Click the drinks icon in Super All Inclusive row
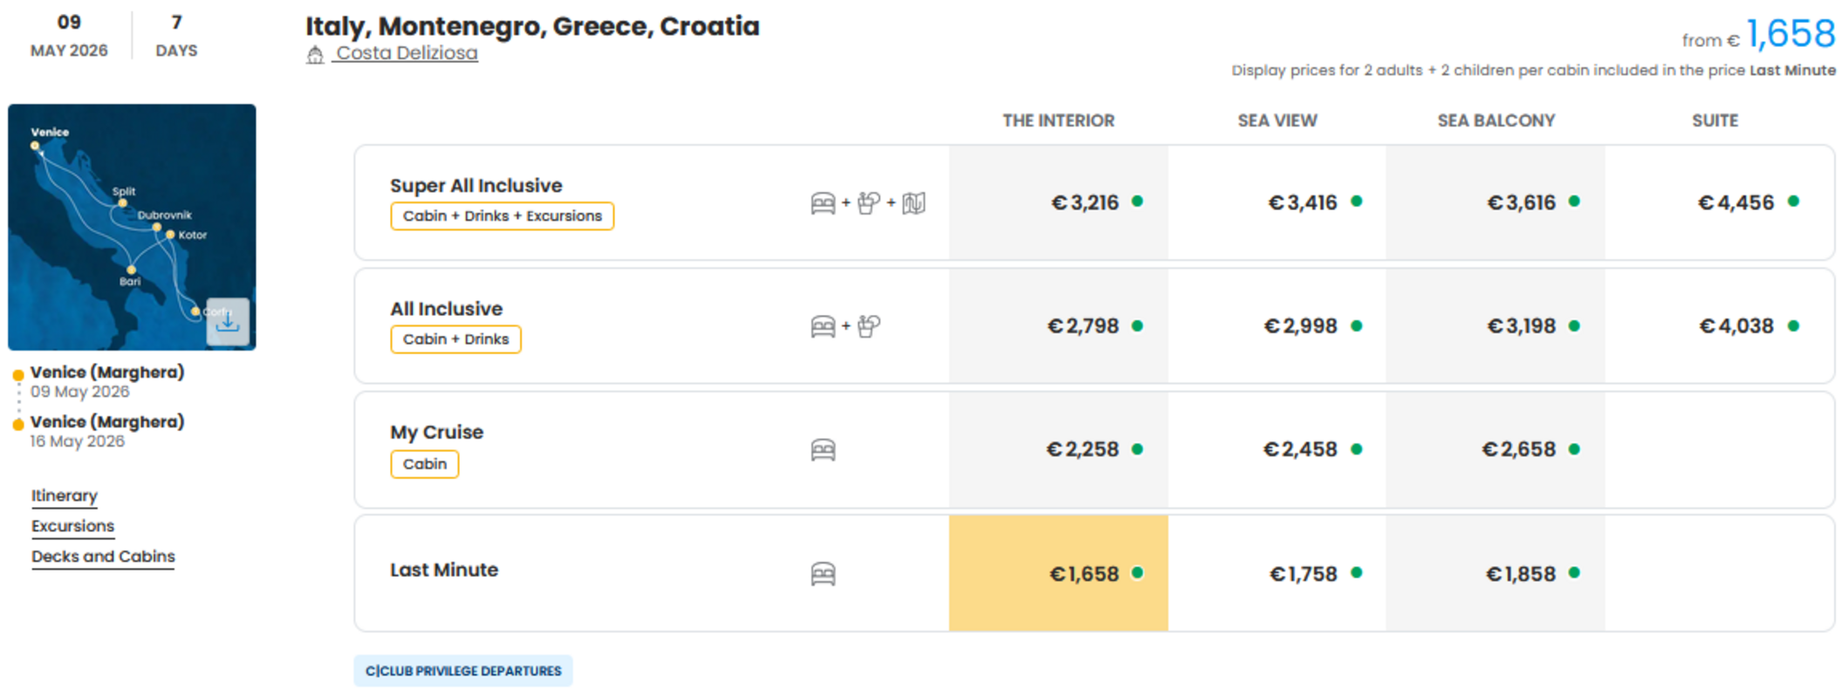This screenshot has width=1847, height=698. click(x=868, y=203)
